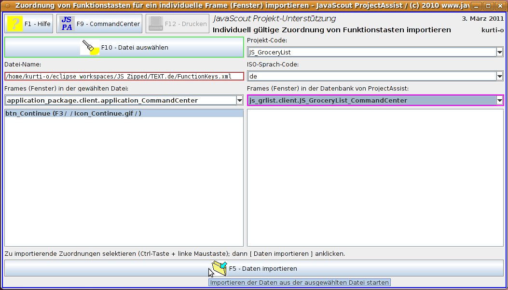Open the frames dropdown for the selected file
The height and width of the screenshot is (290, 508).
click(x=239, y=100)
